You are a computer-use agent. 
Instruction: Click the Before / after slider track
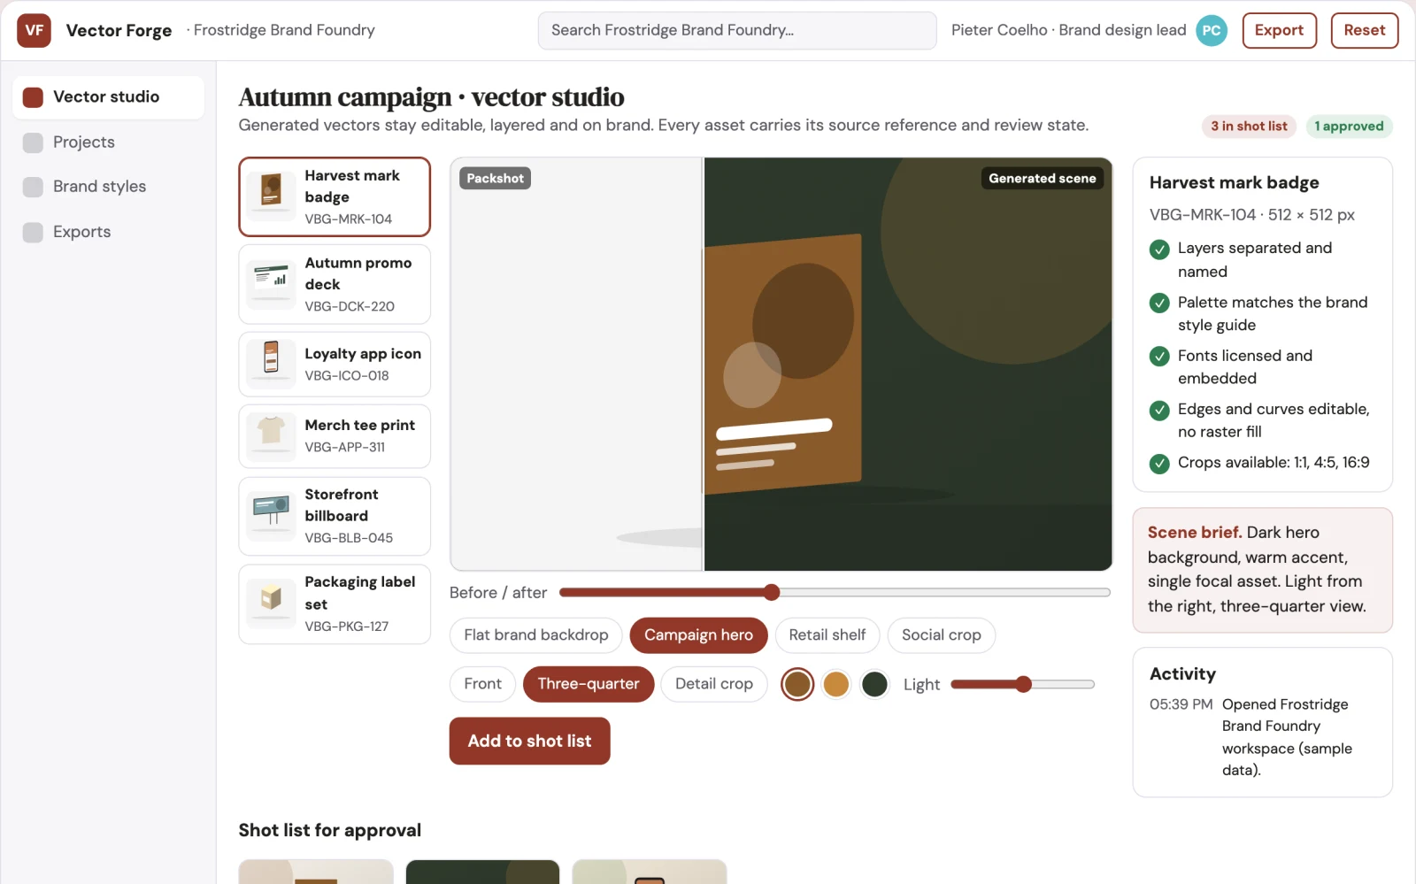835,592
